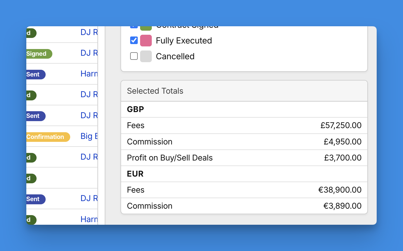Click the Selected Totals panel header
The height and width of the screenshot is (251, 403).
click(244, 91)
